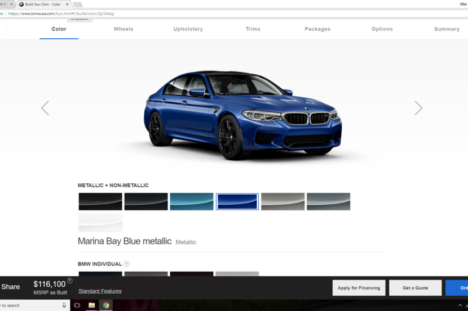Open the BMW Individual help icon
This screenshot has height=311, width=468.
coord(126,264)
